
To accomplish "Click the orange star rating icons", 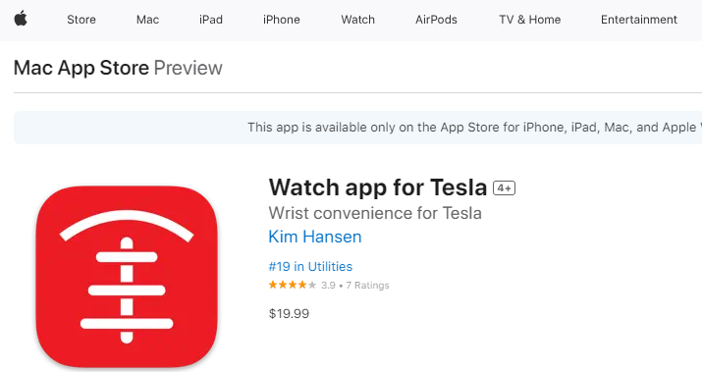I will 293,285.
